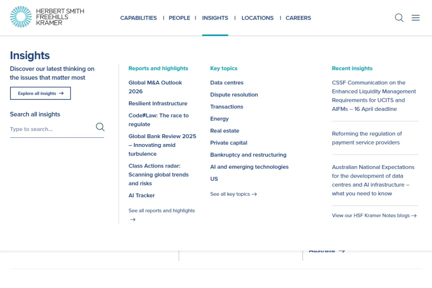The width and height of the screenshot is (432, 288).
Task: Select the CAREERS tab
Action: (x=298, y=18)
